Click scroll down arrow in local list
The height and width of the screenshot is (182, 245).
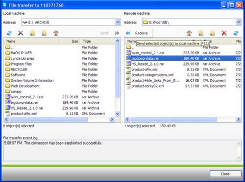(118, 114)
